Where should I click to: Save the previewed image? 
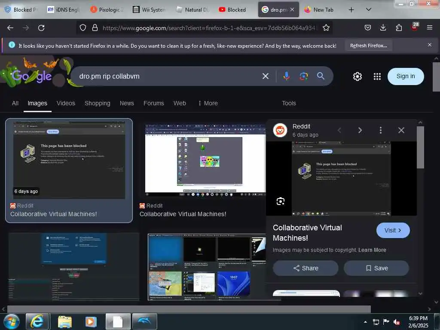(376, 268)
